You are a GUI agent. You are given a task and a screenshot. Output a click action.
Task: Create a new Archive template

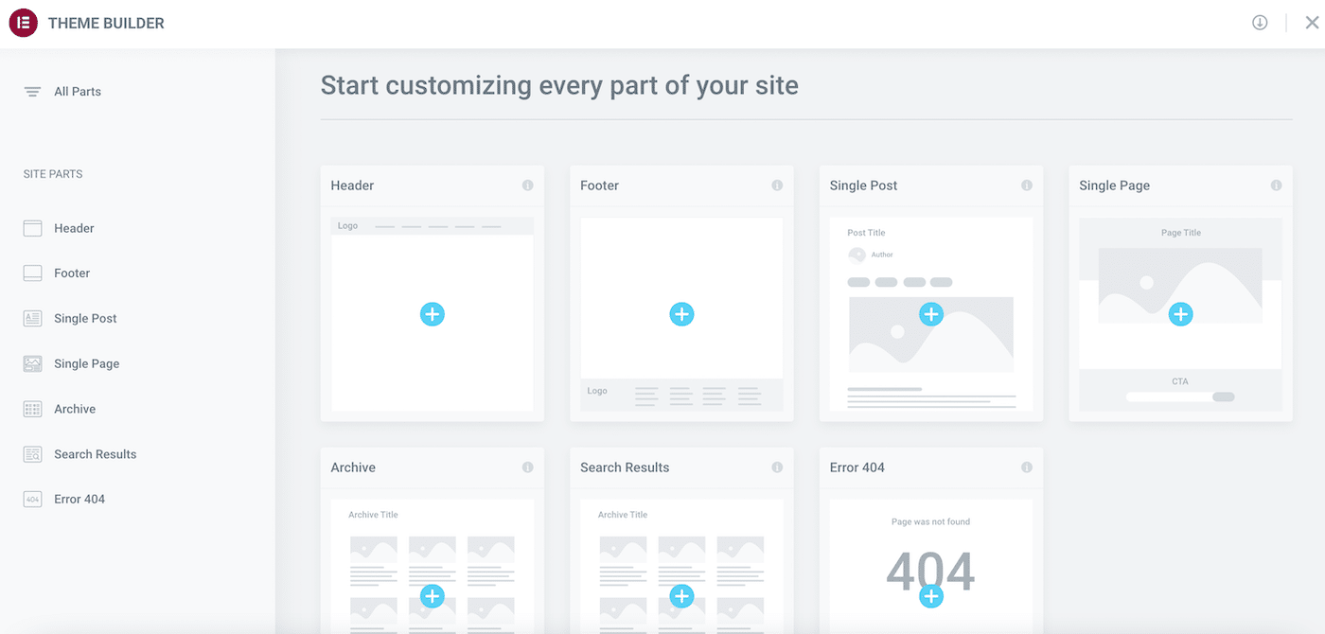pos(433,596)
